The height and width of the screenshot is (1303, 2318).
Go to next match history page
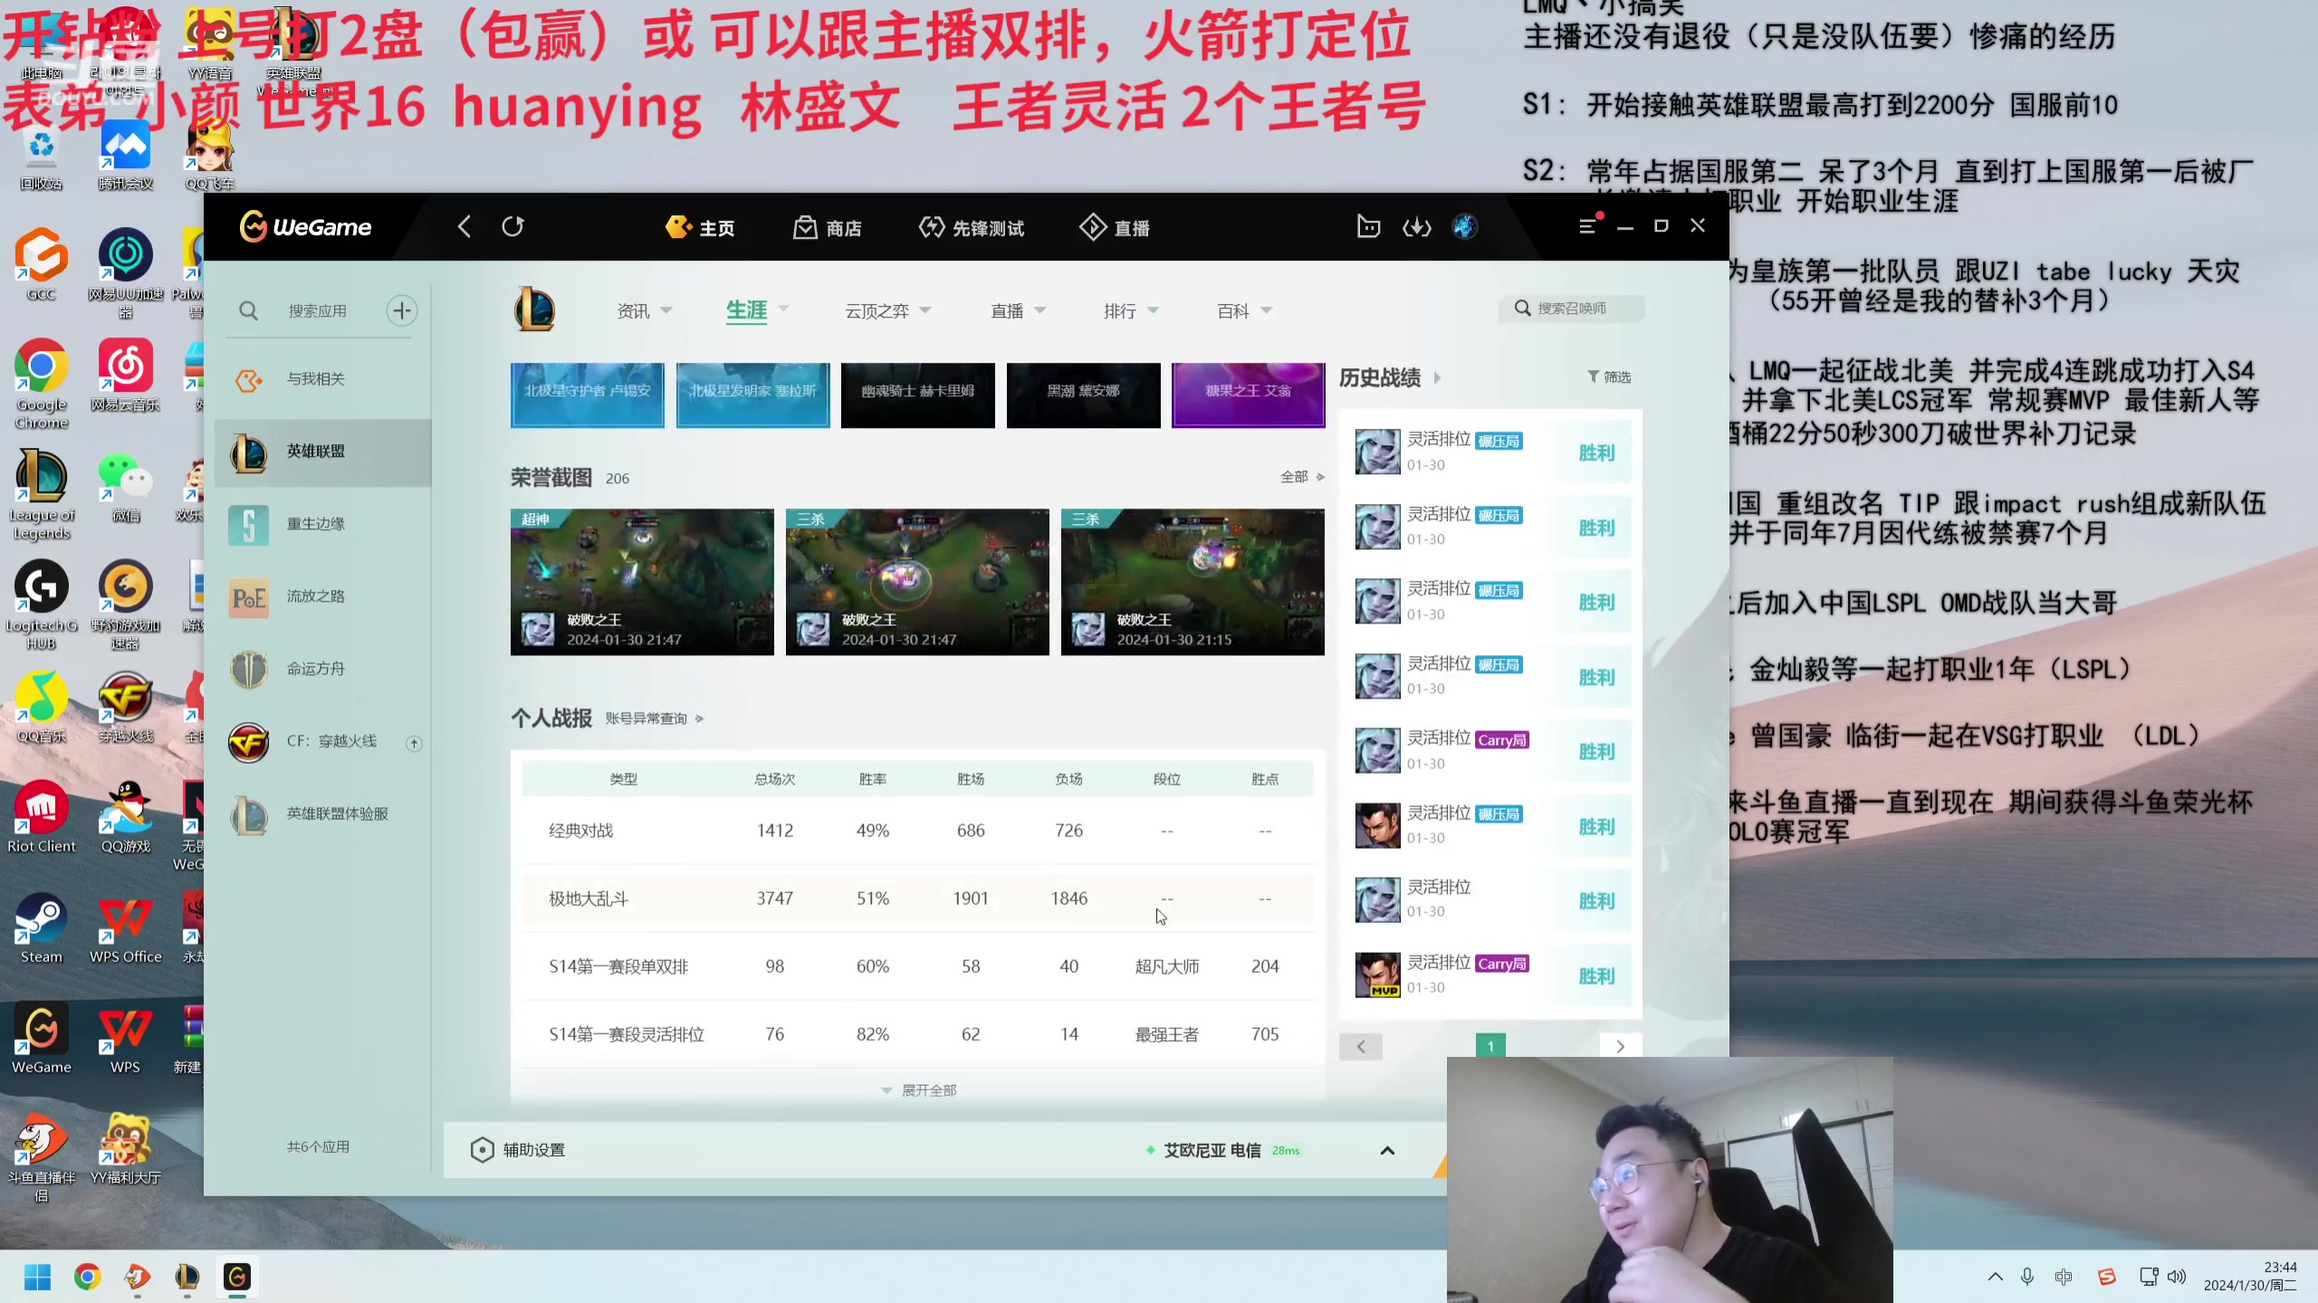(1621, 1047)
